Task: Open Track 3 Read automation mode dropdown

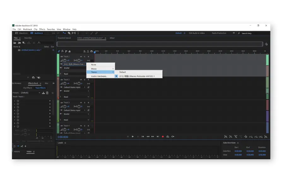Action: [76, 120]
